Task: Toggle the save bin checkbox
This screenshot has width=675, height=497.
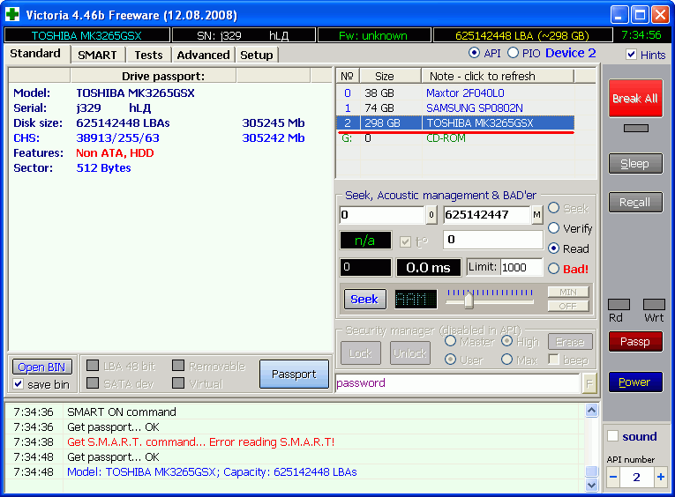Action: (19, 384)
